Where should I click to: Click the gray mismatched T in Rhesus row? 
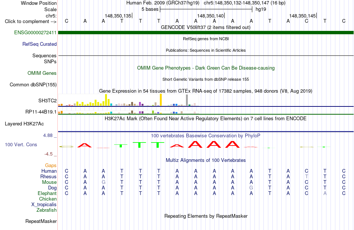coord(306,176)
